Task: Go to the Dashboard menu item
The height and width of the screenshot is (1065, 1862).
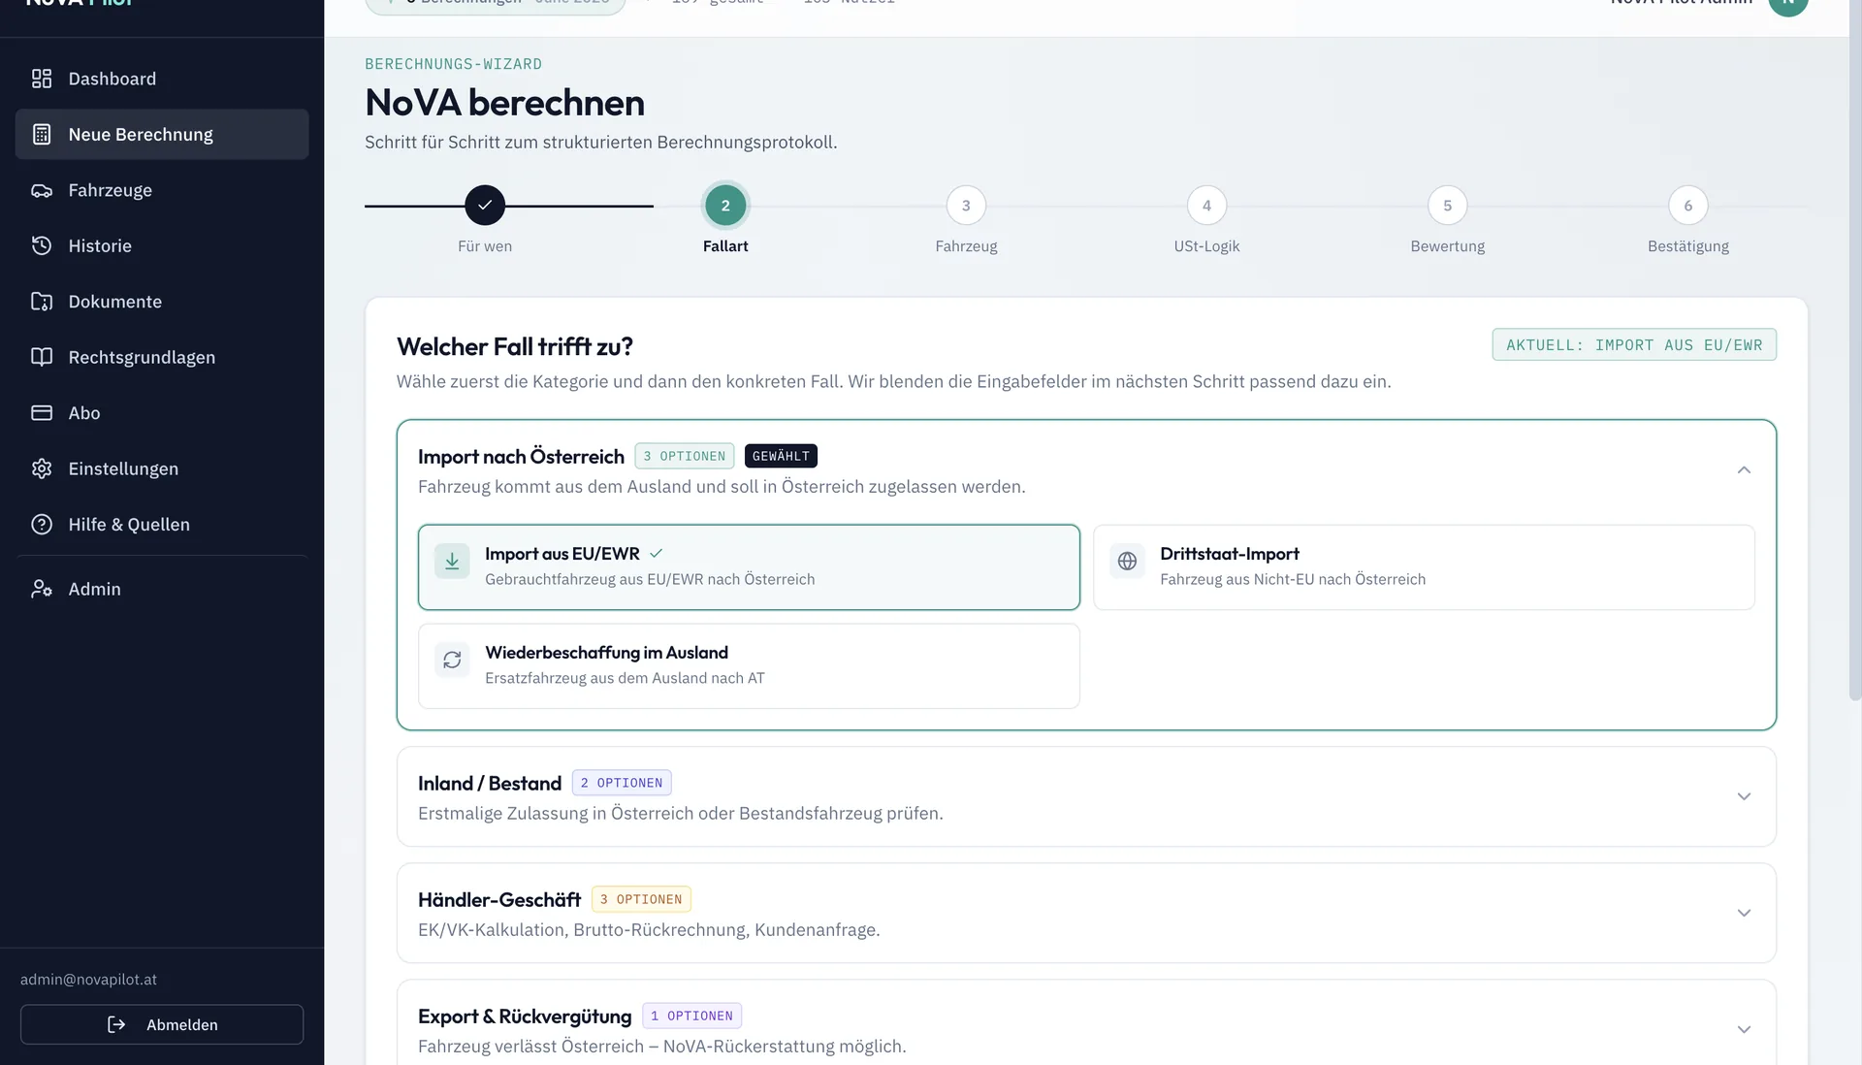Action: pyautogui.click(x=162, y=79)
